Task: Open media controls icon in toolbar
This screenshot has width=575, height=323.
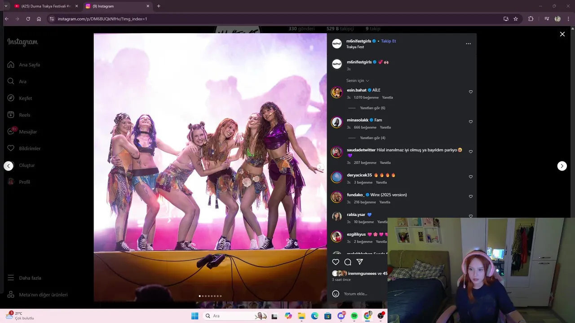Action: point(547,19)
